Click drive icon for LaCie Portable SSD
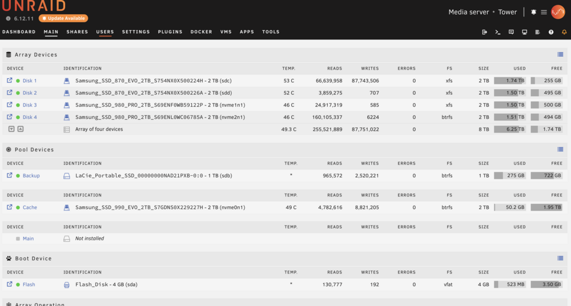Image resolution: width=571 pixels, height=306 pixels. 67,176
